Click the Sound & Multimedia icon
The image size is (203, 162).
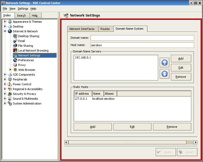(x=10, y=99)
